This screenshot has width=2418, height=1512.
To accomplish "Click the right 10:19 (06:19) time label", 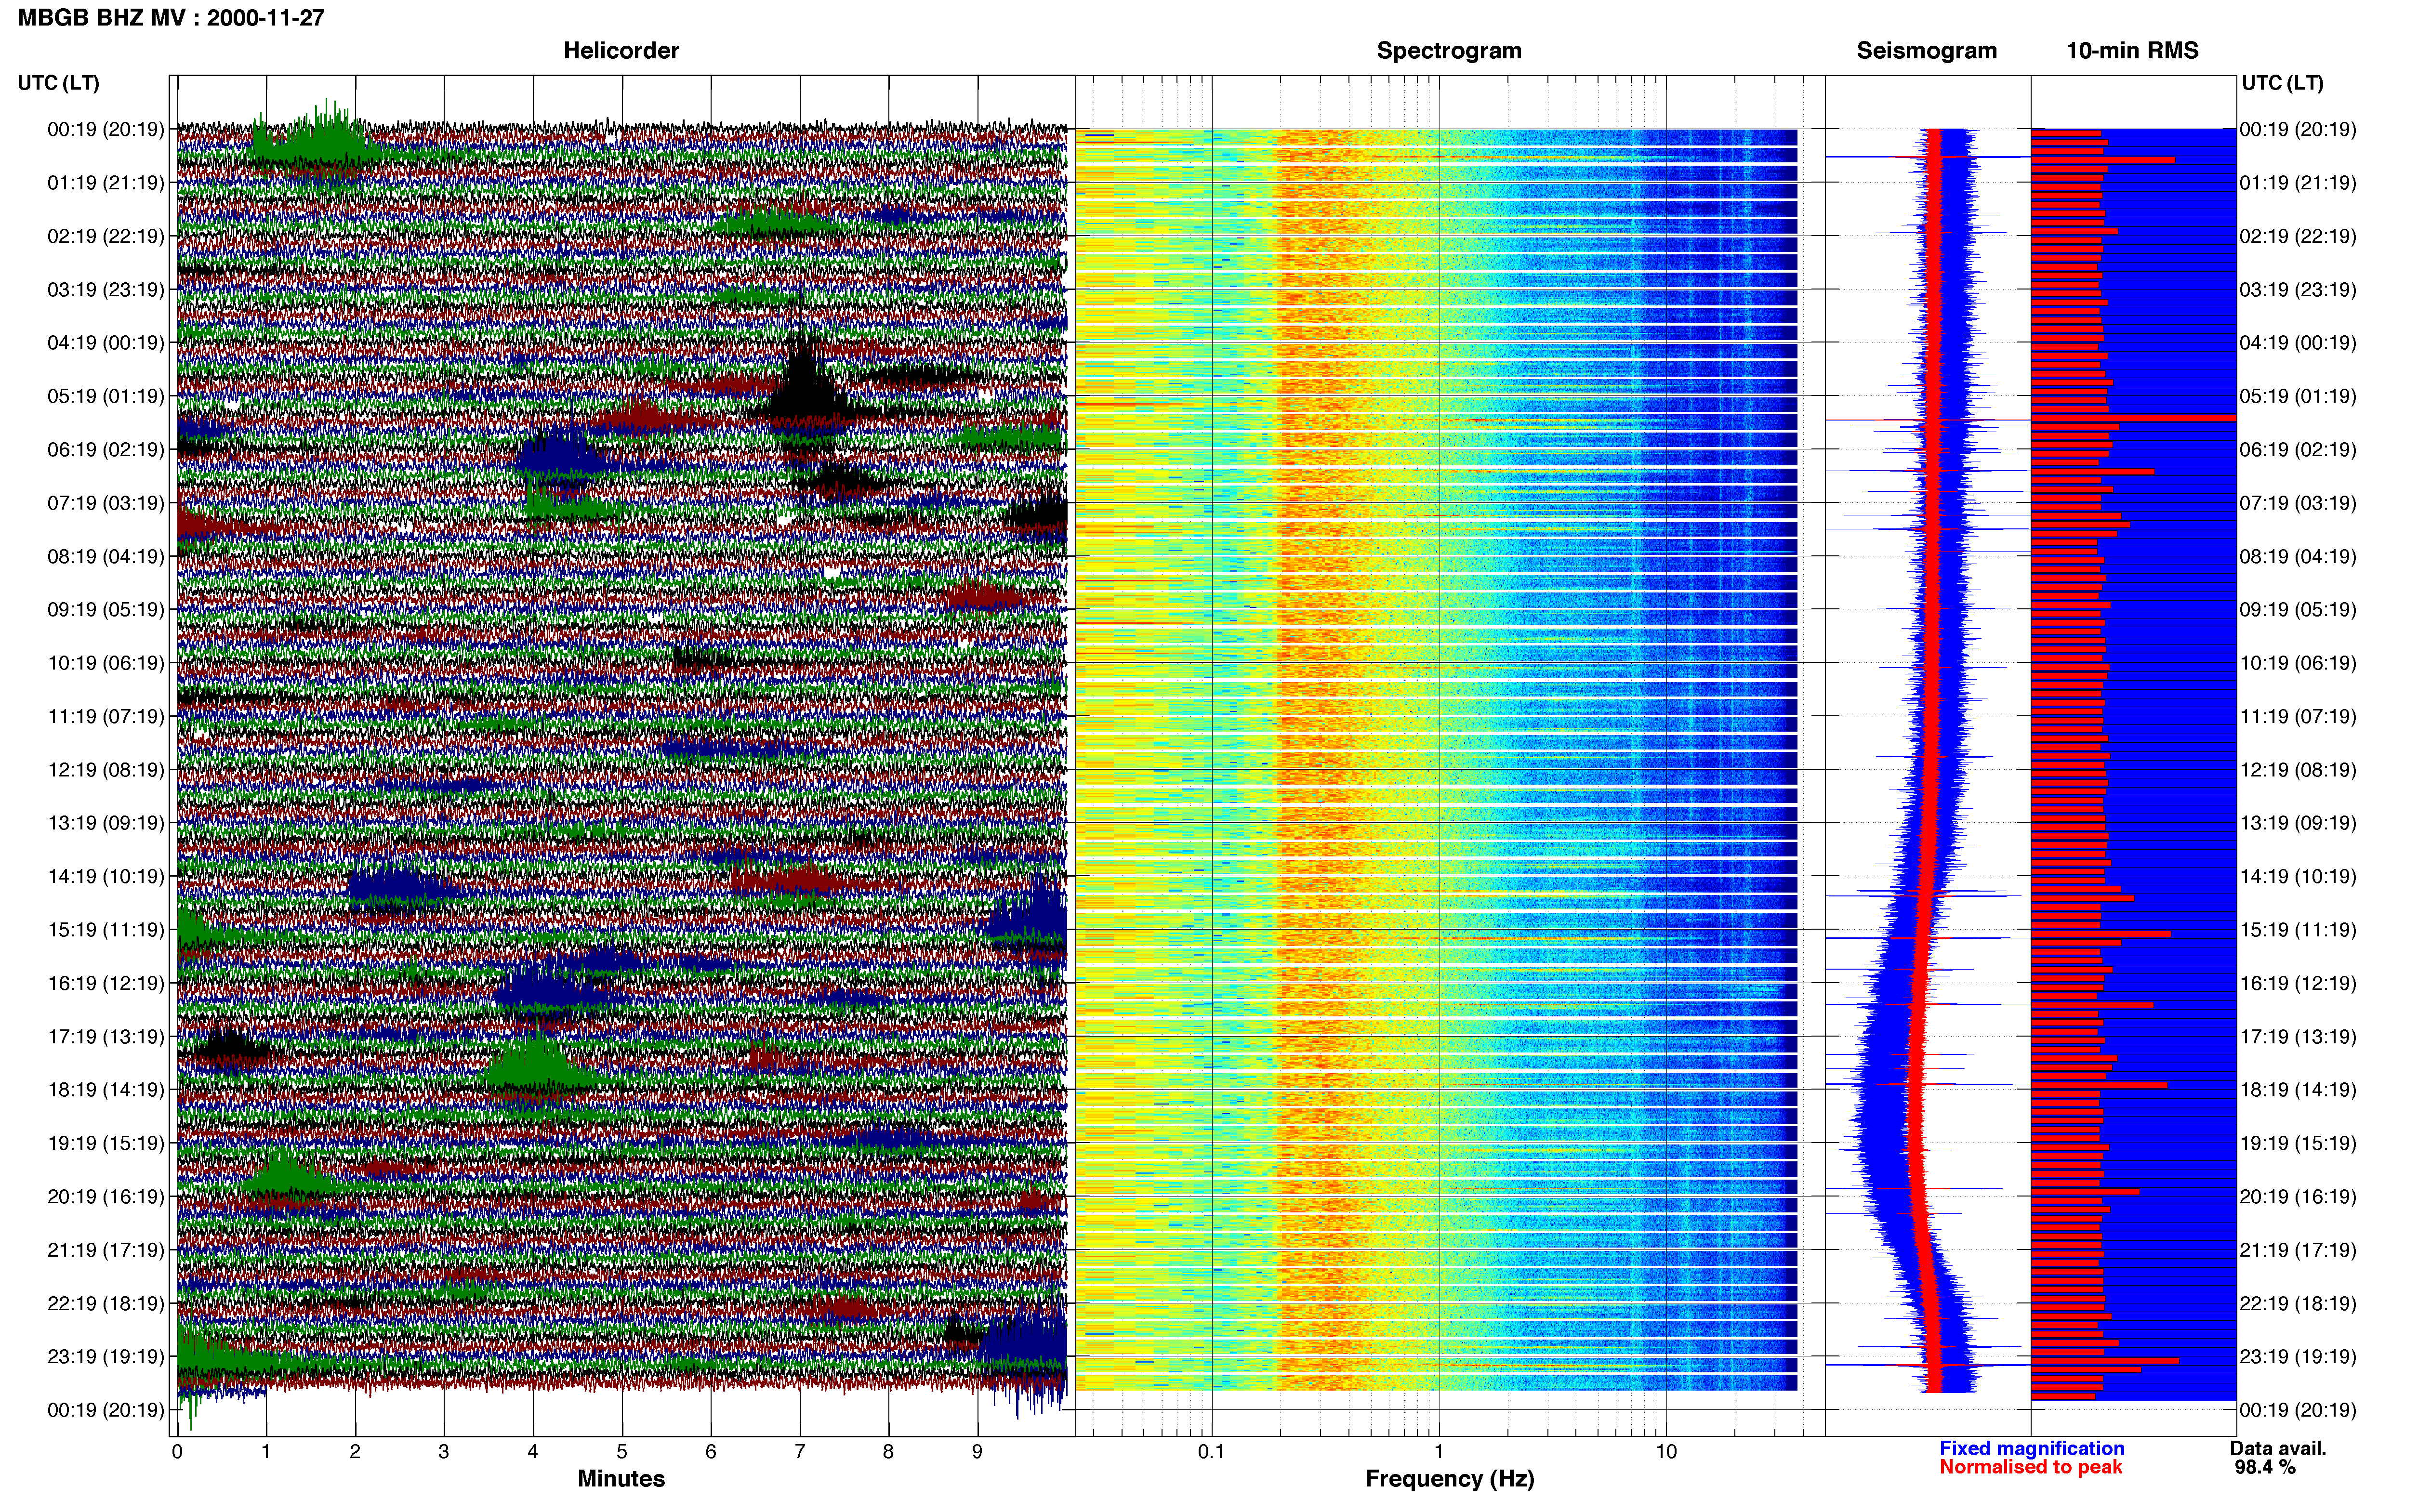I will point(2298,663).
